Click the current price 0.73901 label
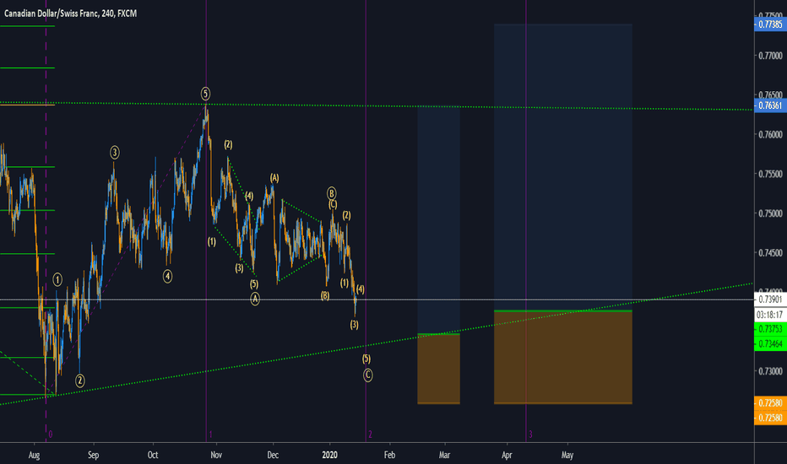The height and width of the screenshot is (464, 787). click(769, 299)
